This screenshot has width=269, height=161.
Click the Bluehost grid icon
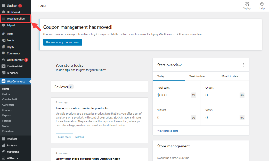pyautogui.click(x=3, y=6)
